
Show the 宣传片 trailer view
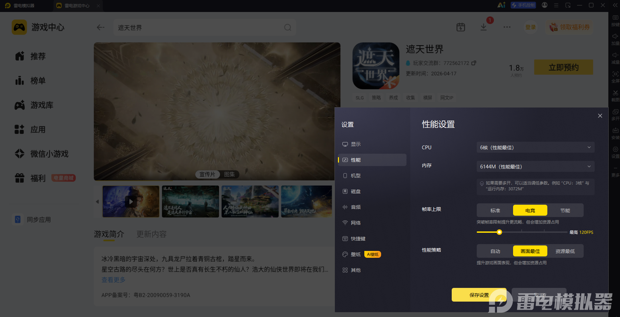coord(207,175)
